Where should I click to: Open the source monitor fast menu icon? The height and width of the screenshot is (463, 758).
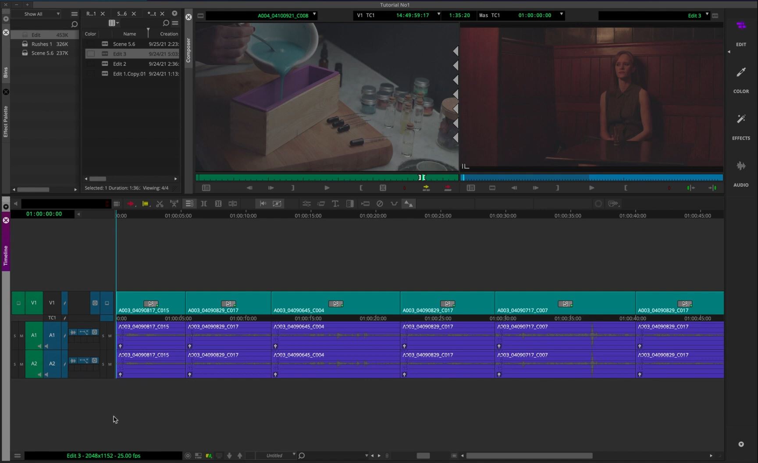pos(206,188)
